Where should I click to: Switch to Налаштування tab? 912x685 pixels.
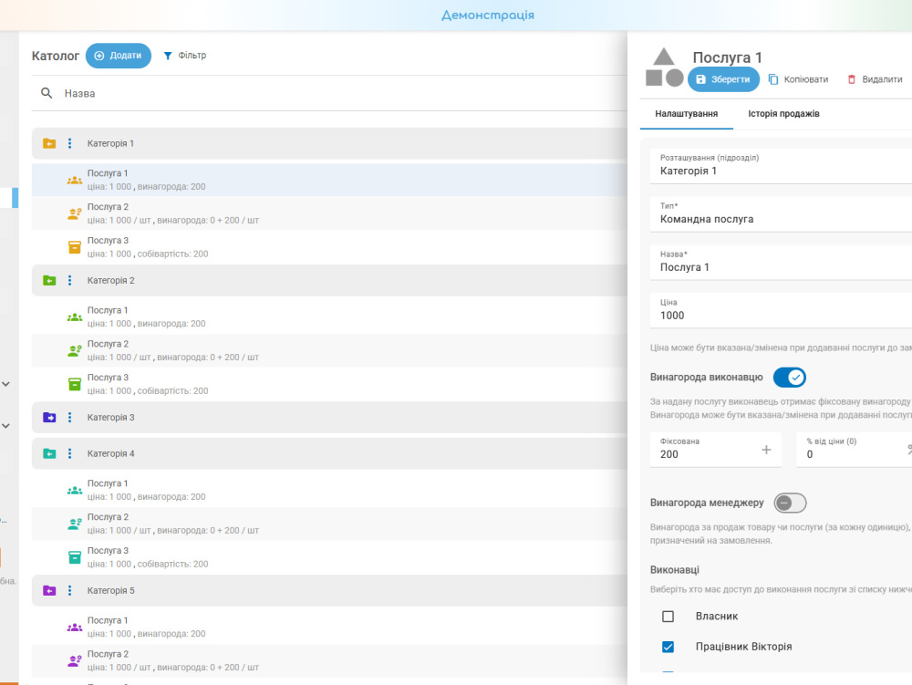pyautogui.click(x=687, y=114)
